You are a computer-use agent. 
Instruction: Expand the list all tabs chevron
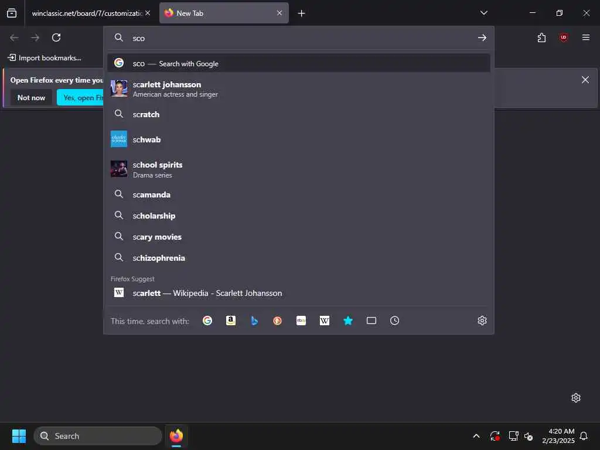click(x=483, y=13)
